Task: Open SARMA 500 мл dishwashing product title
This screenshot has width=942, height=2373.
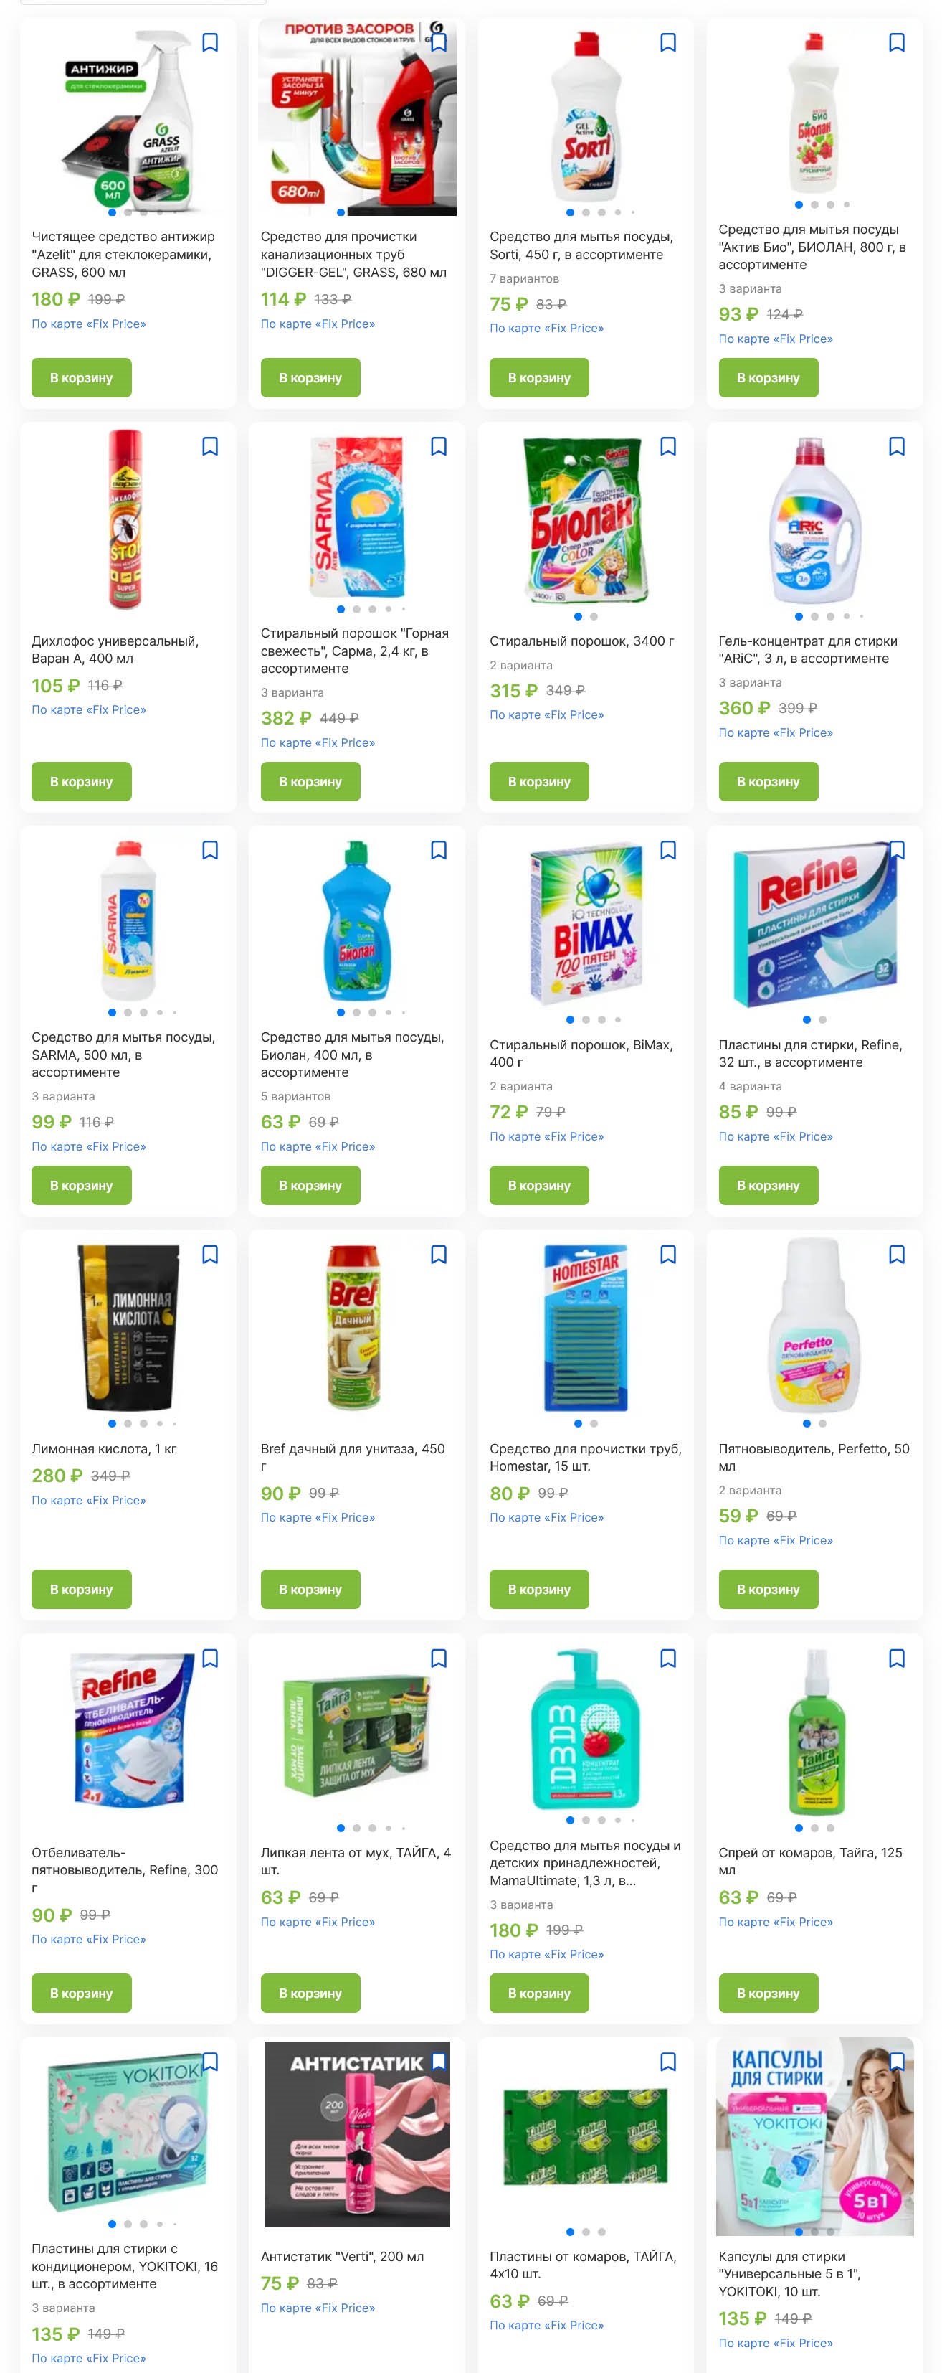Action: point(123,1055)
